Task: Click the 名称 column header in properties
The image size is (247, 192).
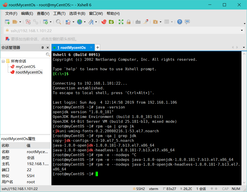Action: (13, 145)
